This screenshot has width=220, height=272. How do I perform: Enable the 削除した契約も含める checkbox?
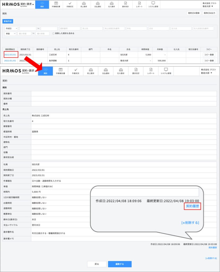53,33
